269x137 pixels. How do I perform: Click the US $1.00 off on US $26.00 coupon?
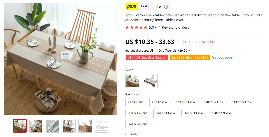(x=190, y=57)
